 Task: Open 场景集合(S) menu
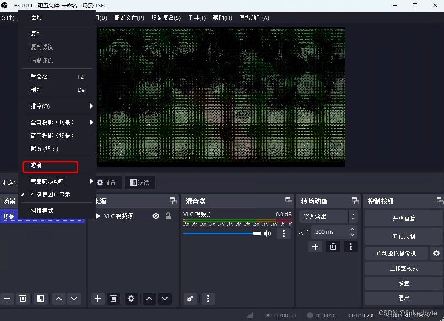166,18
